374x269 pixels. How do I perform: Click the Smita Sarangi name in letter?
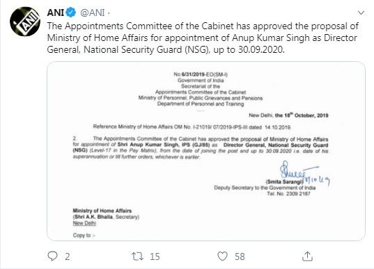284,182
